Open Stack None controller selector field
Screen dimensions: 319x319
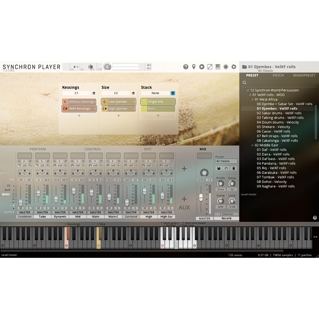155,93
